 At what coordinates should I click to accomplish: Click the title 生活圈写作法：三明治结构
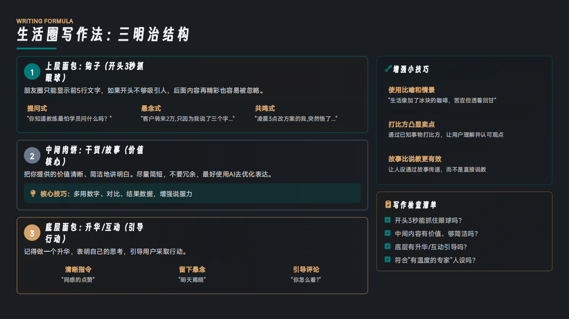click(103, 35)
